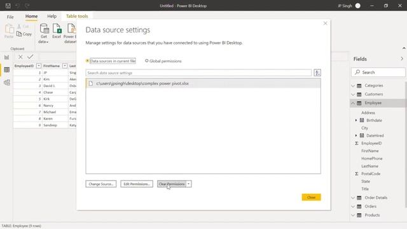Switch to Report view in sidebar

click(6, 57)
